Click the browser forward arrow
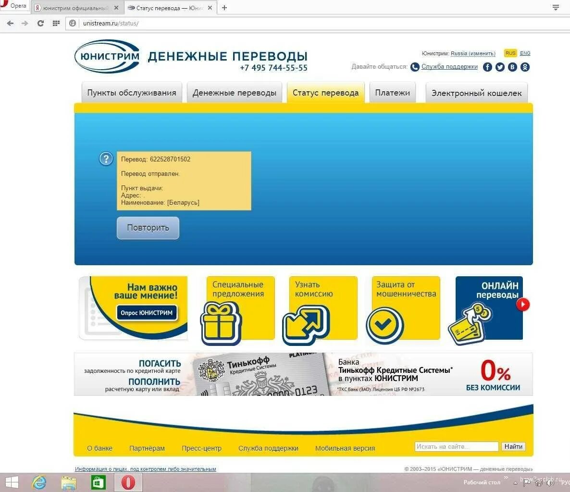The width and height of the screenshot is (570, 492). pos(25,23)
